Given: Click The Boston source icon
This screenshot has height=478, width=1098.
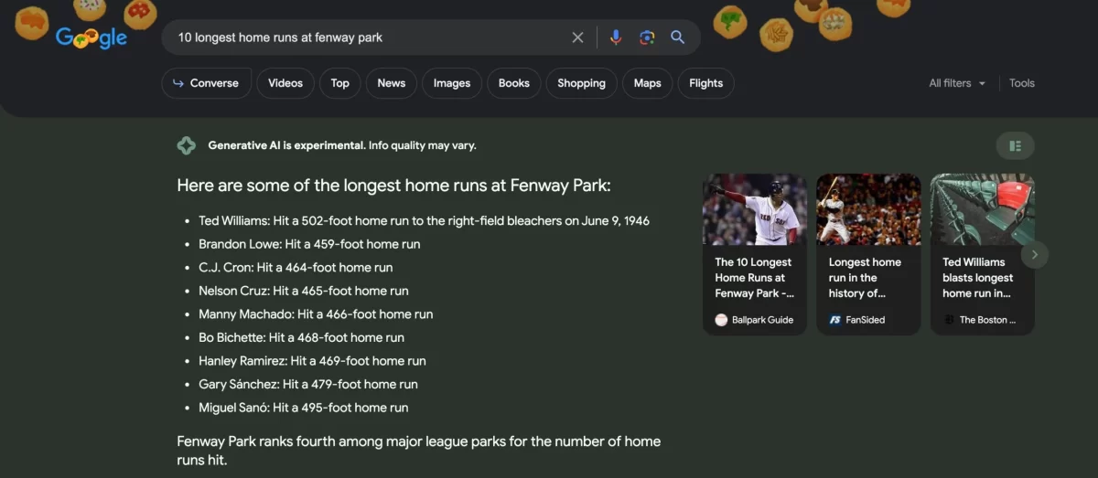Looking at the screenshot, I should click(949, 320).
